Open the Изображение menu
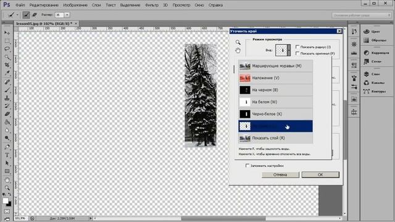395x222 pixels. [x=75, y=5]
